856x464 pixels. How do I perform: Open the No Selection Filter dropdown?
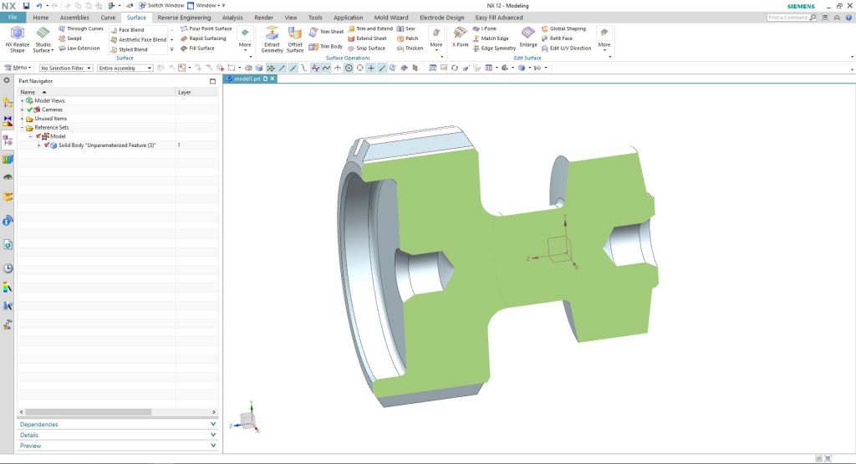(66, 68)
